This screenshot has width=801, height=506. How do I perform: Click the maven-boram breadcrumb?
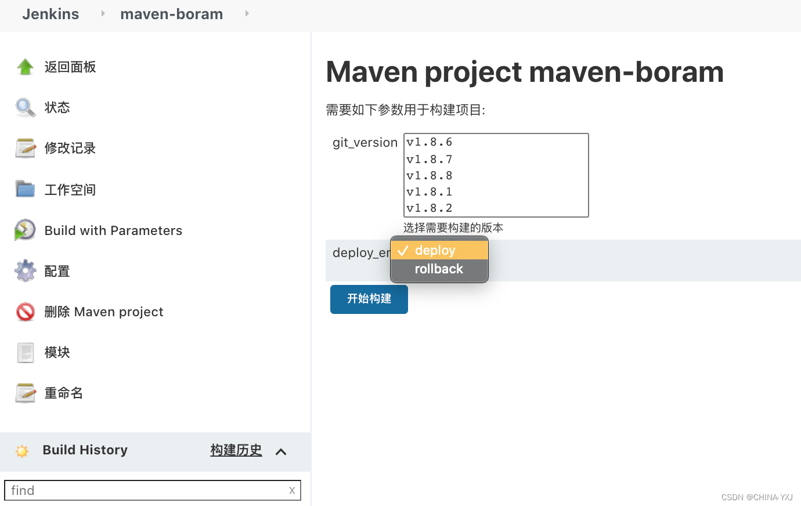(171, 14)
